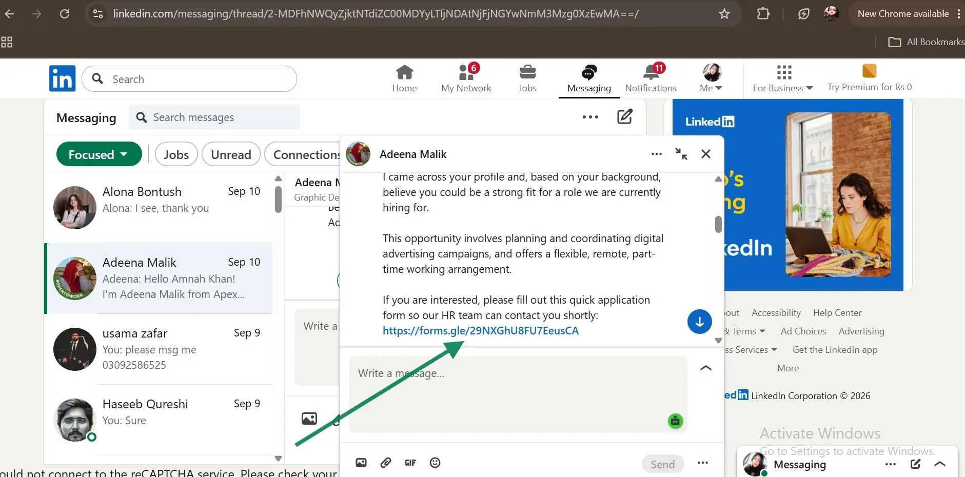Expand Privacy & Terms footer dropdown

click(745, 331)
